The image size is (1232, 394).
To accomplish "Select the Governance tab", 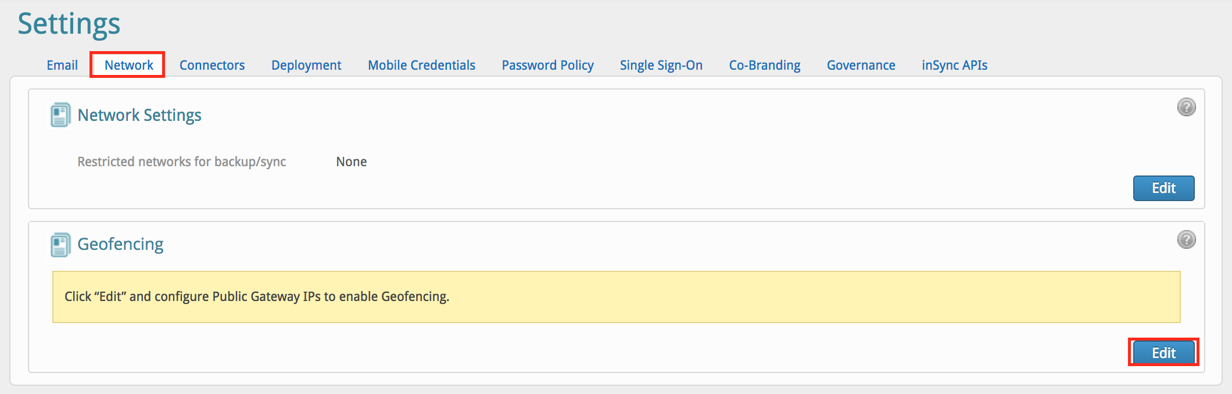I will tap(861, 65).
